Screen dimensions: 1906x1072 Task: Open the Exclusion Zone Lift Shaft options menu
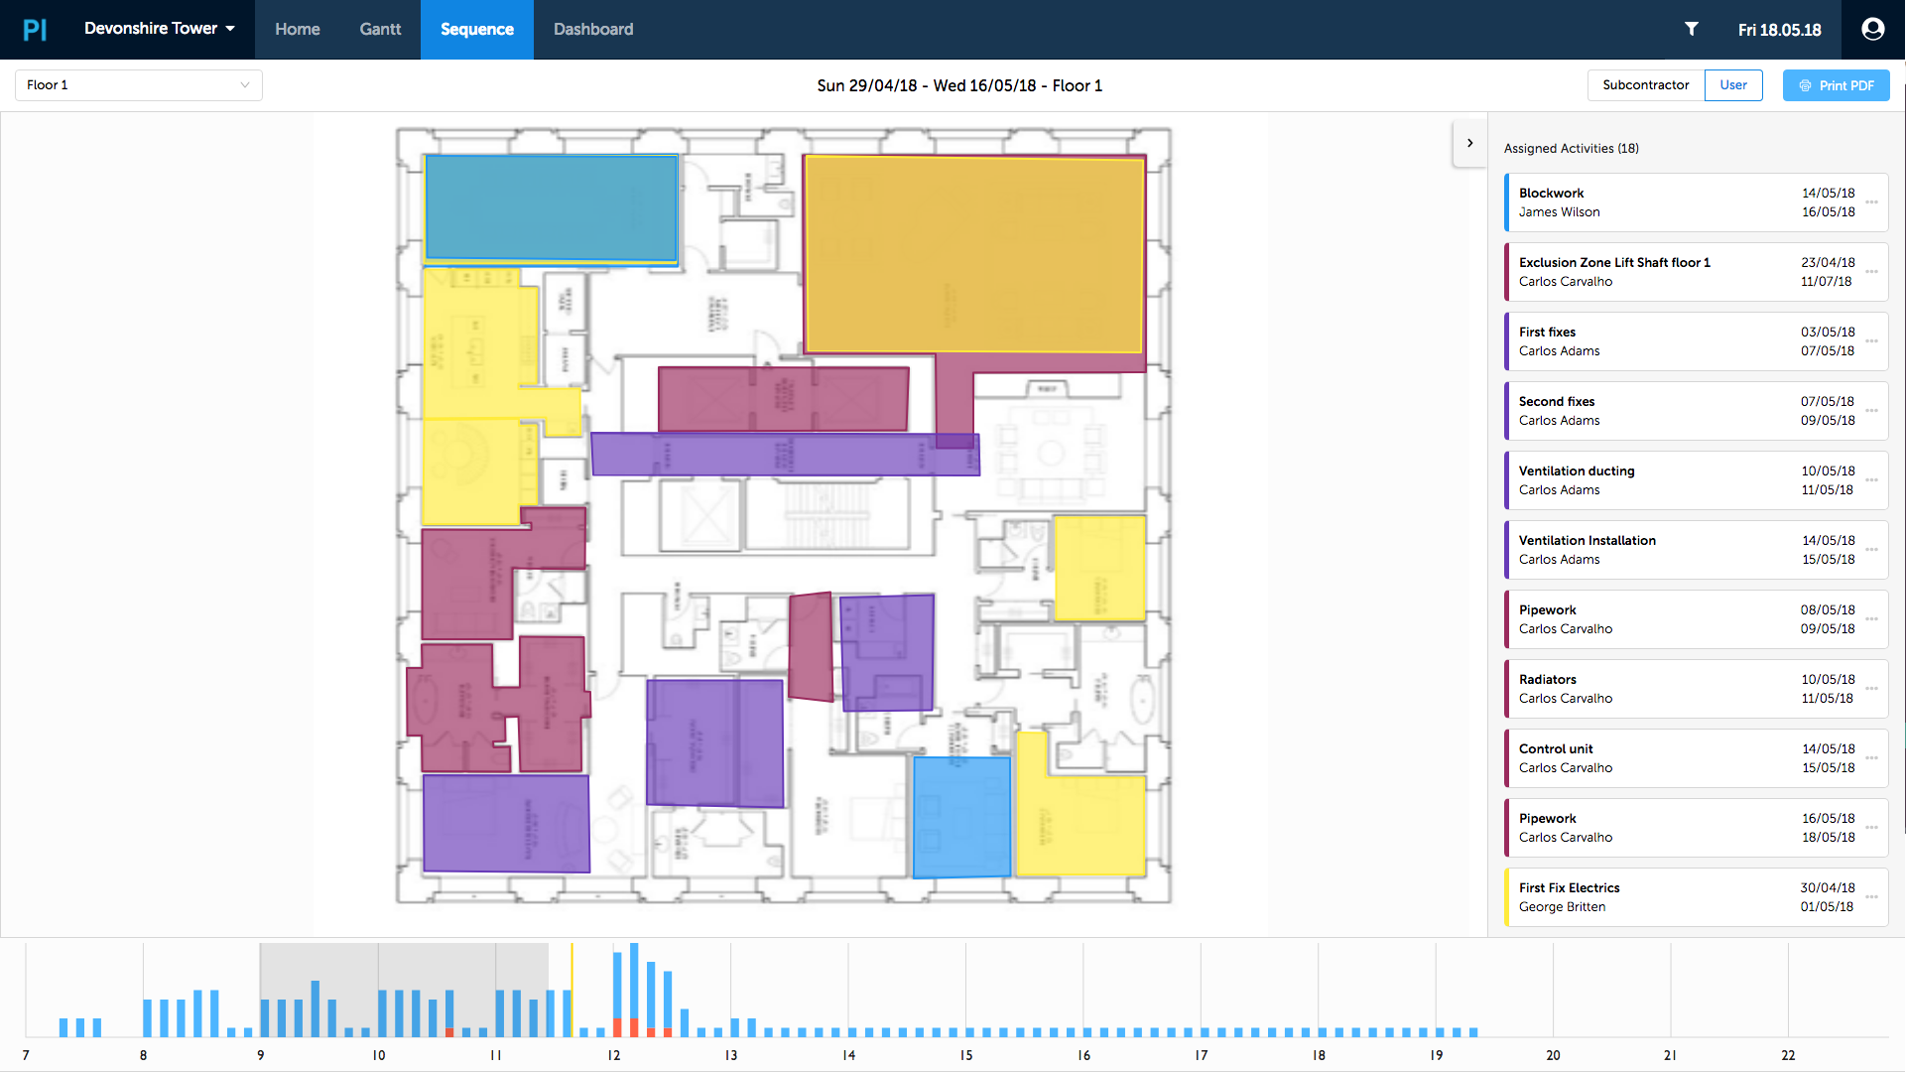1872,272
